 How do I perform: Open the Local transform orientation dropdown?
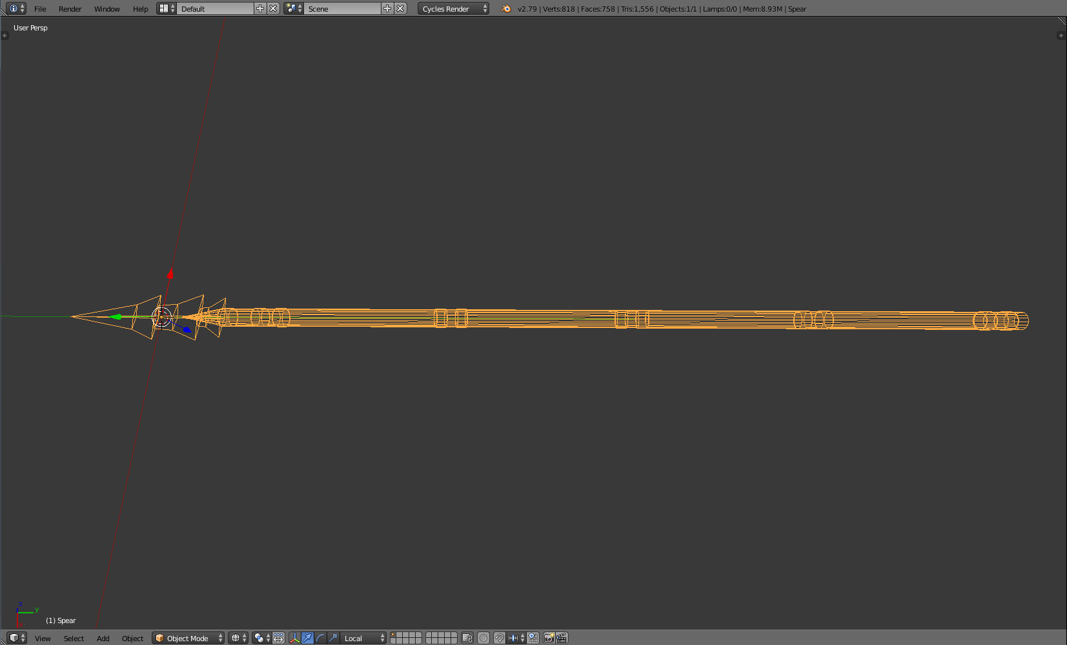(x=361, y=638)
